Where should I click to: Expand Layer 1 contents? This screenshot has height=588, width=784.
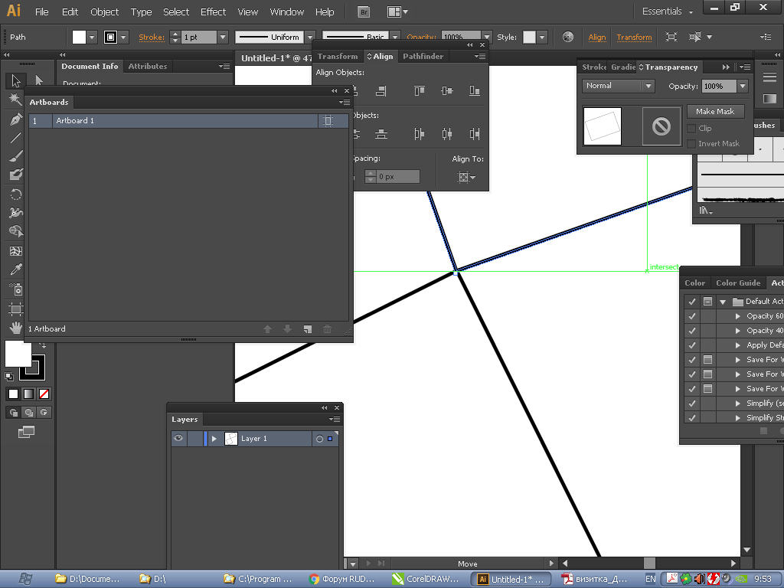point(214,439)
